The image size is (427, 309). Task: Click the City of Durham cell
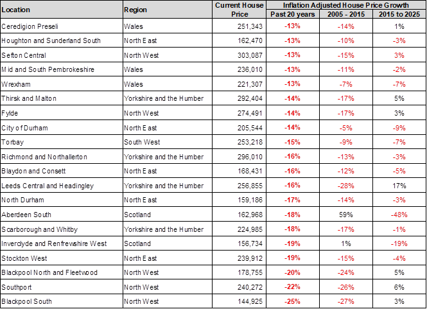25,128
